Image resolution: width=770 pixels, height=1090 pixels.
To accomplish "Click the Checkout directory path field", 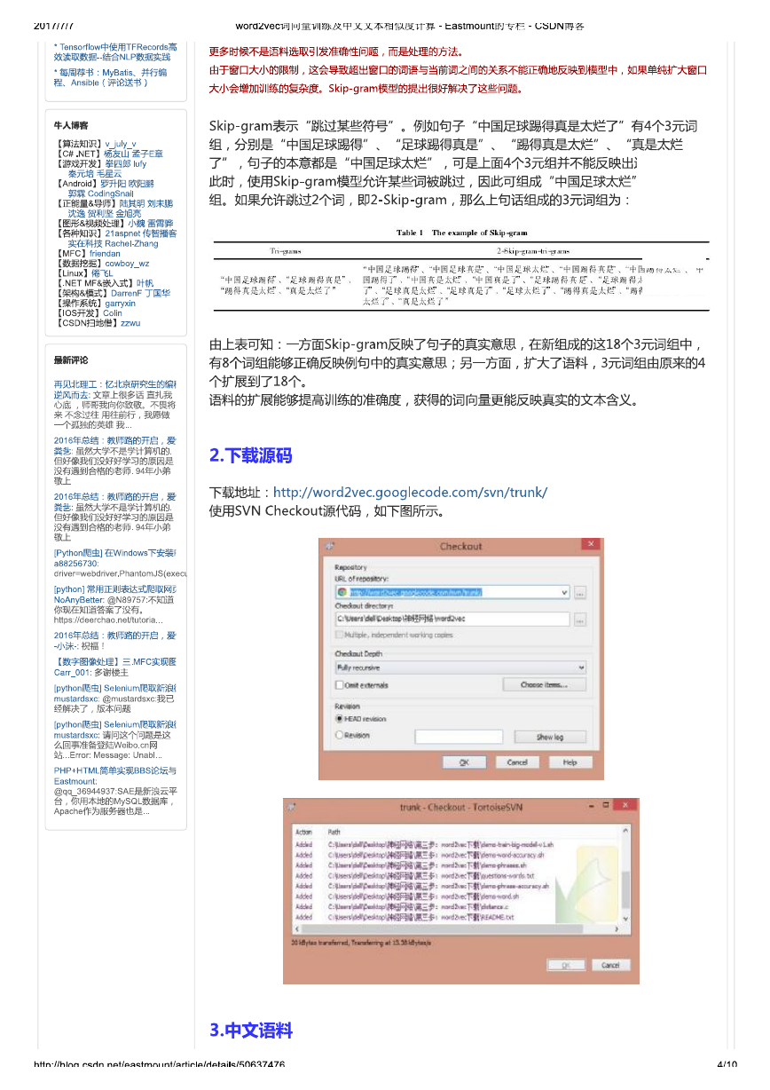I will 452,619.
